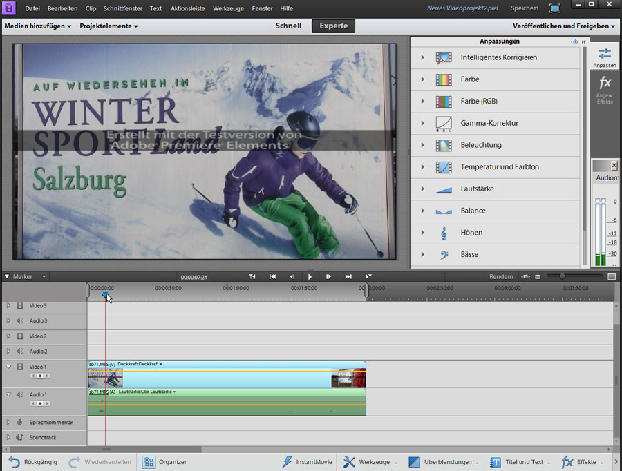
Task: Click the microphone icon on Sprachkommentar track
Action: pyautogui.click(x=19, y=422)
